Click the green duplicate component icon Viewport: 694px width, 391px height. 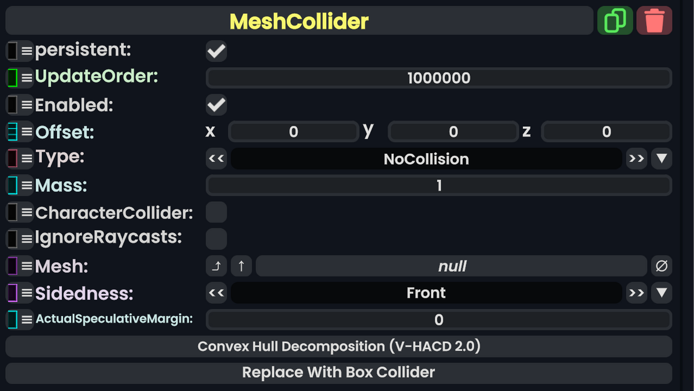click(615, 20)
